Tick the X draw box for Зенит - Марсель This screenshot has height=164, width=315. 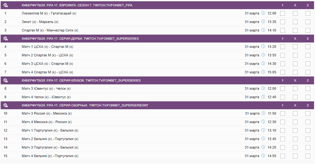(x=295, y=22)
